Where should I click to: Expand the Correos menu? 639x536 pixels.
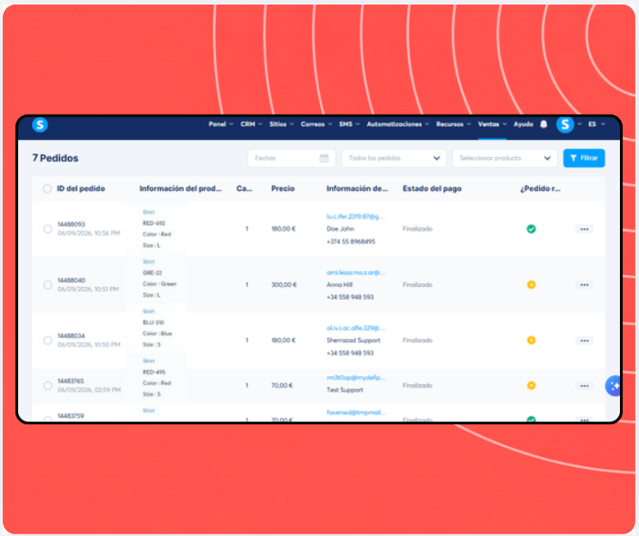click(x=316, y=124)
